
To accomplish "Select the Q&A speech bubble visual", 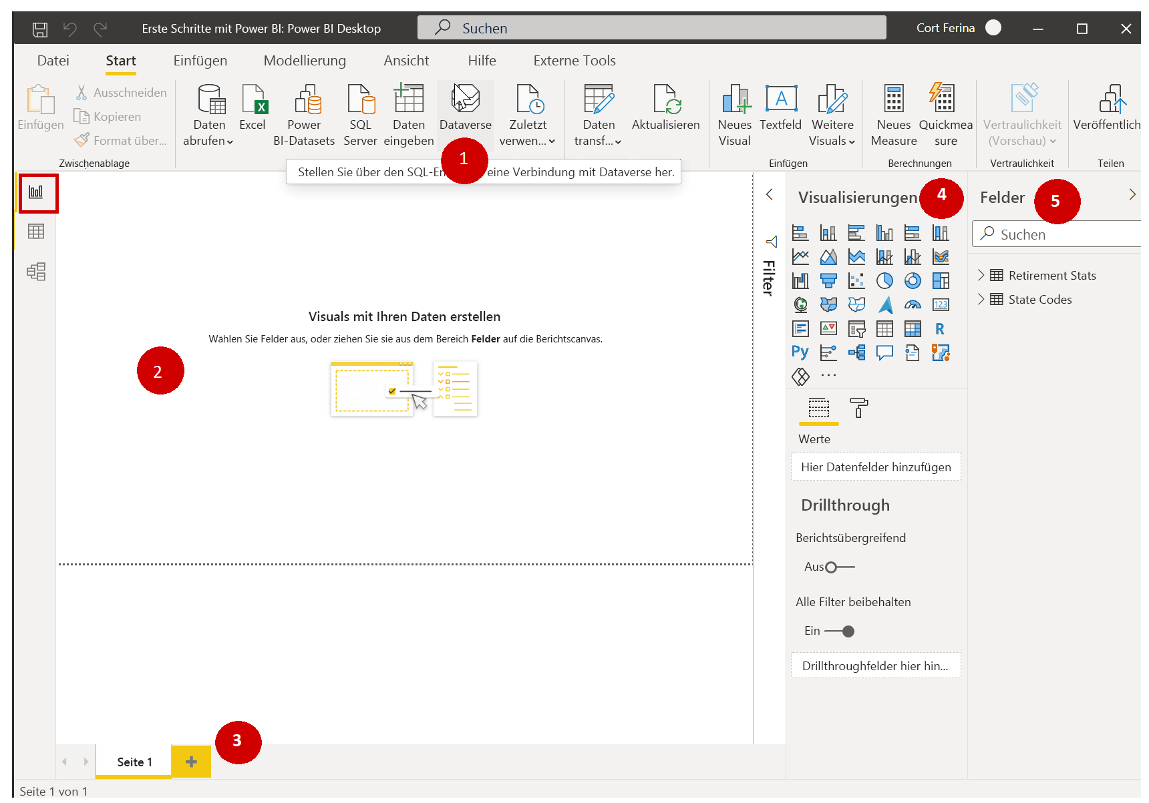I will (x=884, y=353).
